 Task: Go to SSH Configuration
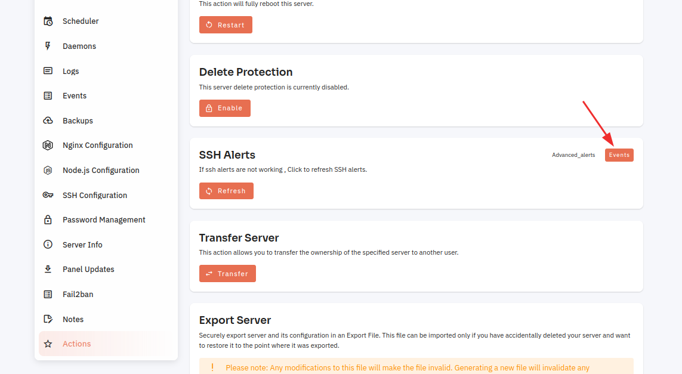[x=106, y=195]
